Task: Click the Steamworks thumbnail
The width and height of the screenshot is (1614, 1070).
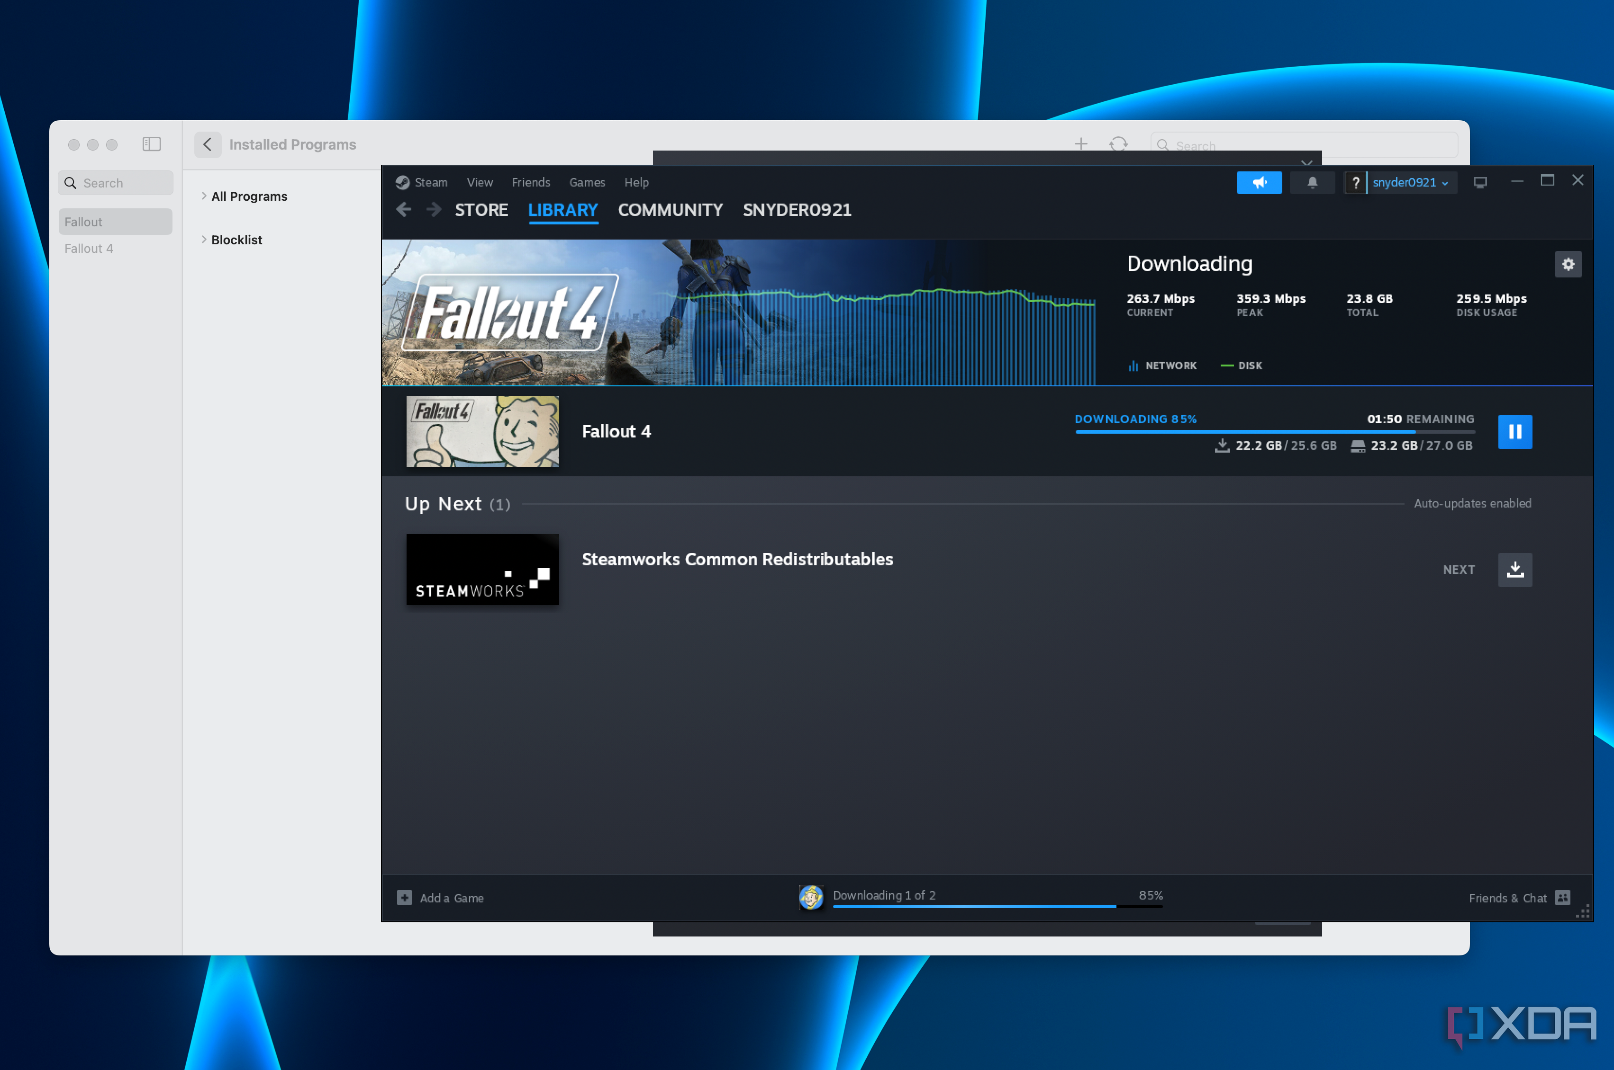Action: tap(482, 569)
